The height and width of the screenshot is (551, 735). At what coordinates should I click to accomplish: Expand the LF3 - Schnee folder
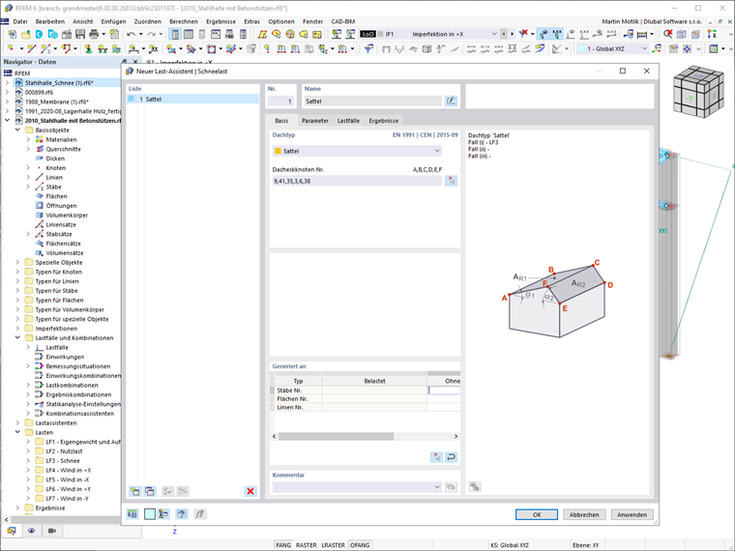pos(28,460)
